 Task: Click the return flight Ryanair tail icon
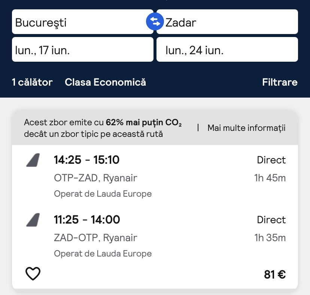[33, 219]
